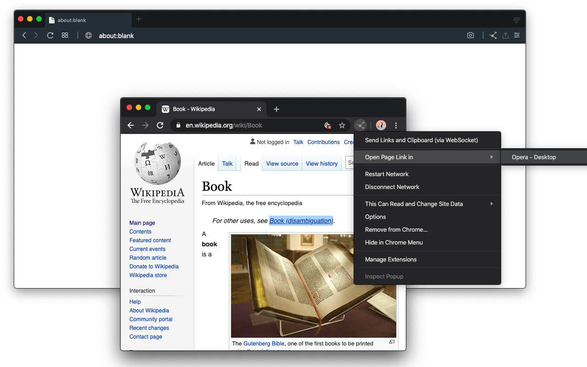
Task: Expand the 'Open Page Link in' submenu
Action: pyautogui.click(x=389, y=157)
